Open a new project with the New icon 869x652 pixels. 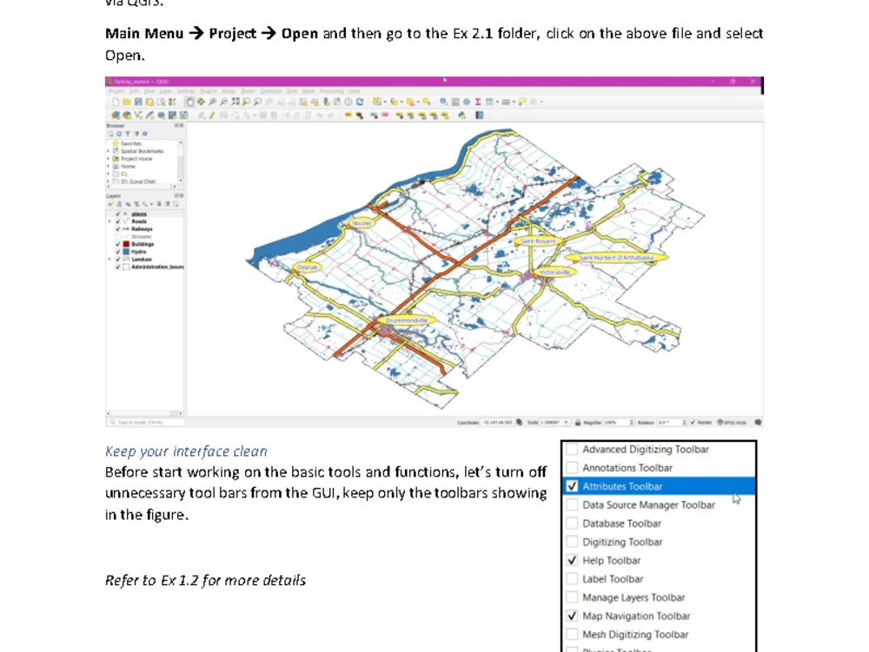point(116,102)
